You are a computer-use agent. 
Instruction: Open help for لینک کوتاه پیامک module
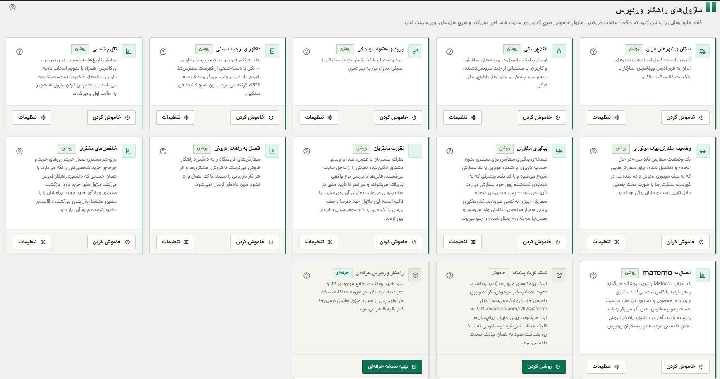click(x=450, y=276)
